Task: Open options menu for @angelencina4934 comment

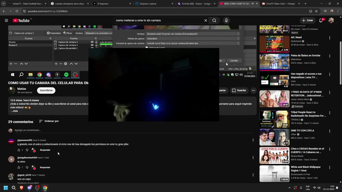Action: (253, 158)
